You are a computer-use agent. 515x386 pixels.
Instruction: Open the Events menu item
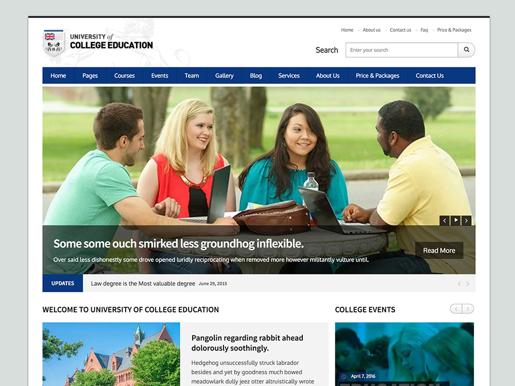[160, 76]
